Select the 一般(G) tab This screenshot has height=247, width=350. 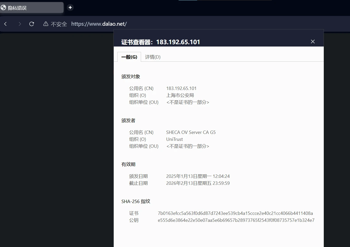[x=129, y=57]
